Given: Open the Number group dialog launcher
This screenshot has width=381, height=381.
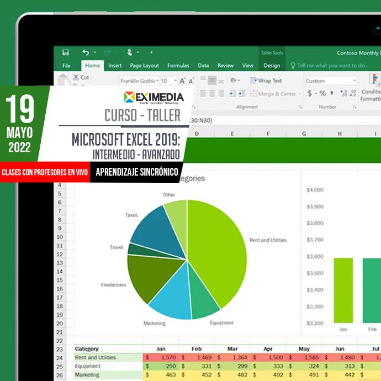Looking at the screenshot, I should [355, 107].
